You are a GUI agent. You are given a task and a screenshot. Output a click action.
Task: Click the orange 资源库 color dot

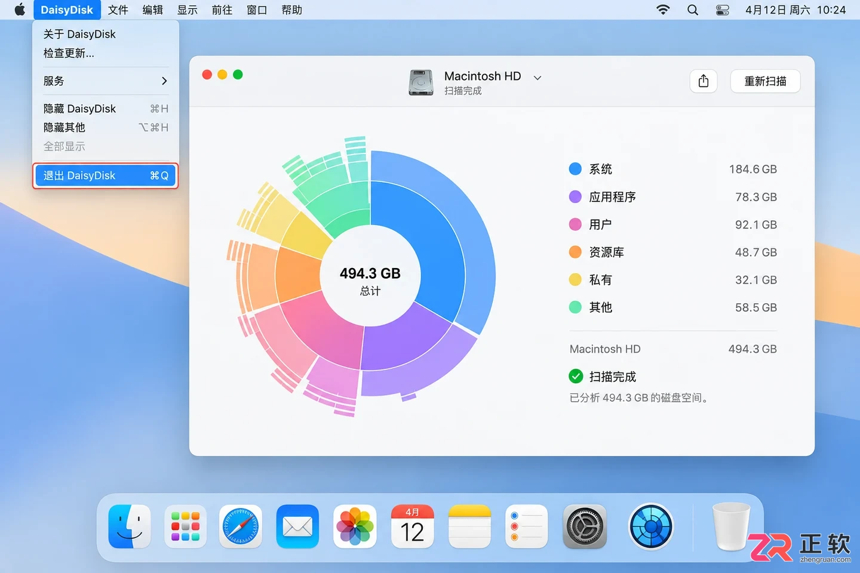coord(575,252)
